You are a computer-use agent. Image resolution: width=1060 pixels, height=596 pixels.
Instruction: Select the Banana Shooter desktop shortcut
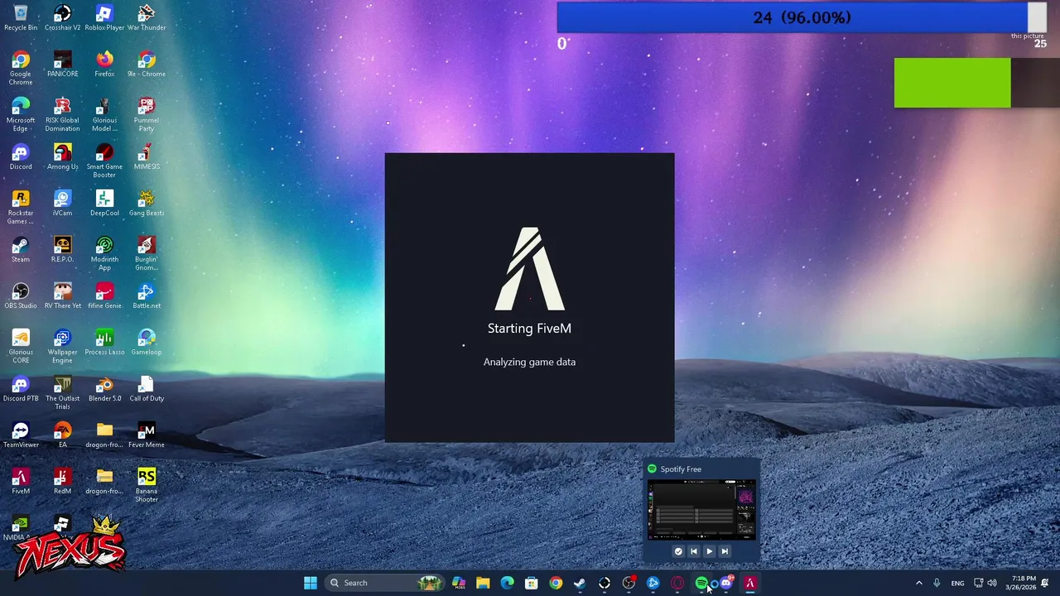[147, 485]
